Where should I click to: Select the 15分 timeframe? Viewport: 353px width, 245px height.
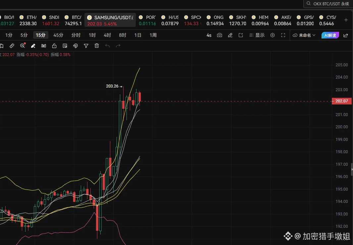coord(40,35)
